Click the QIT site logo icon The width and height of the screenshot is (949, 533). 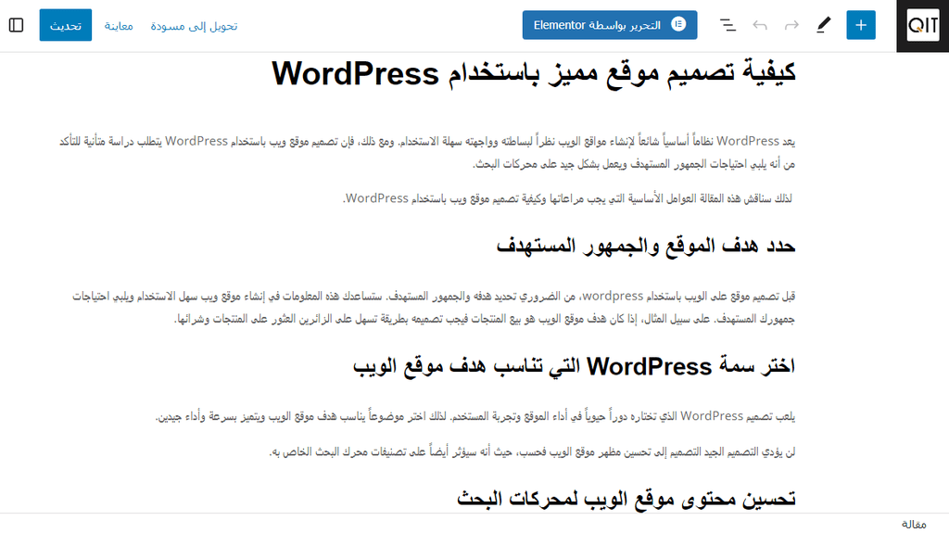(x=922, y=25)
